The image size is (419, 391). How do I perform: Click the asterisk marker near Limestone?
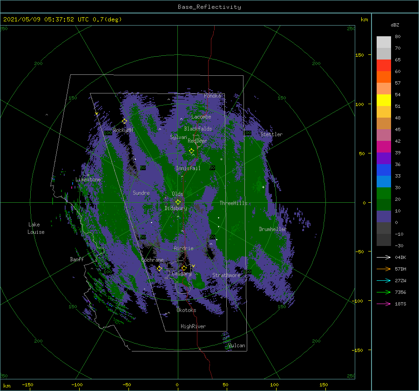point(88,175)
